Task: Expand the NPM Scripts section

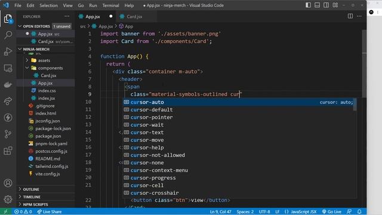Action: (35, 204)
